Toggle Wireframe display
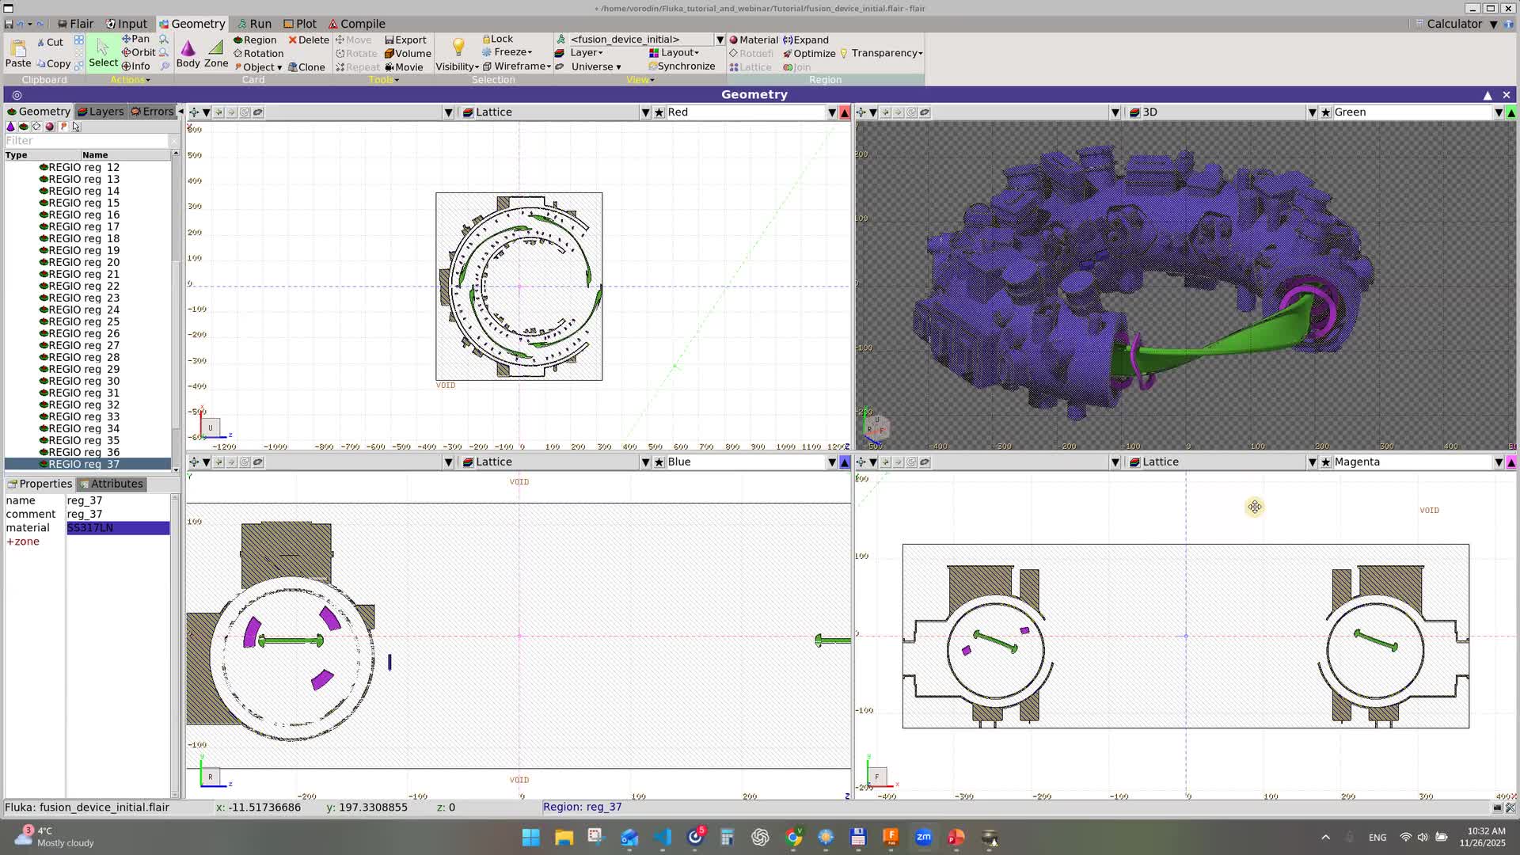The height and width of the screenshot is (855, 1520). [516, 66]
